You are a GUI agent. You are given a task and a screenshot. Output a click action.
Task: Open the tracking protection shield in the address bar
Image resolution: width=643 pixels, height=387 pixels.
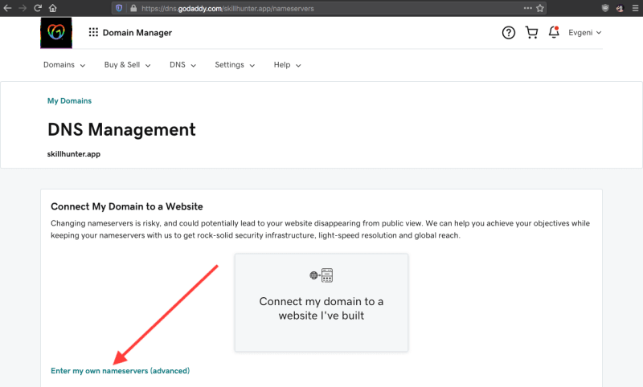(119, 8)
